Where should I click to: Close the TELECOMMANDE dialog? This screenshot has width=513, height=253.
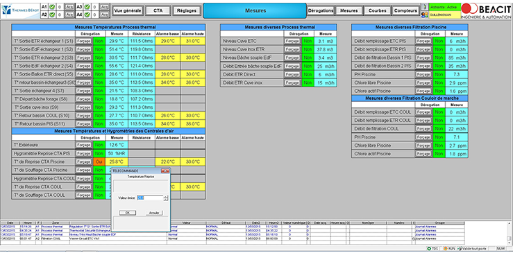(165, 171)
